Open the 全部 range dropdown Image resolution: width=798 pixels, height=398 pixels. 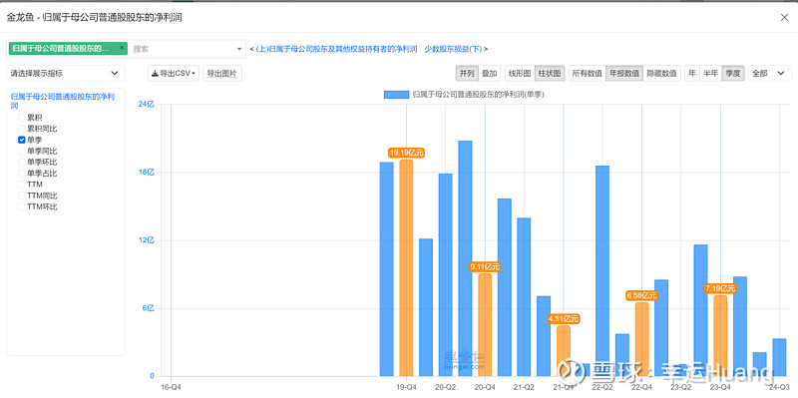coord(770,73)
